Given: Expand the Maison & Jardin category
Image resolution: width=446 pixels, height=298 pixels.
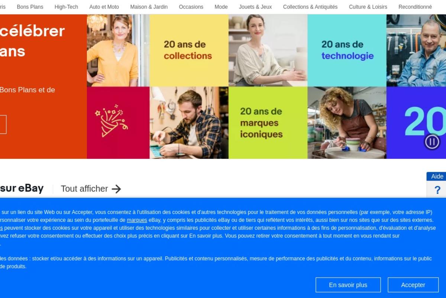Looking at the screenshot, I should [x=149, y=7].
